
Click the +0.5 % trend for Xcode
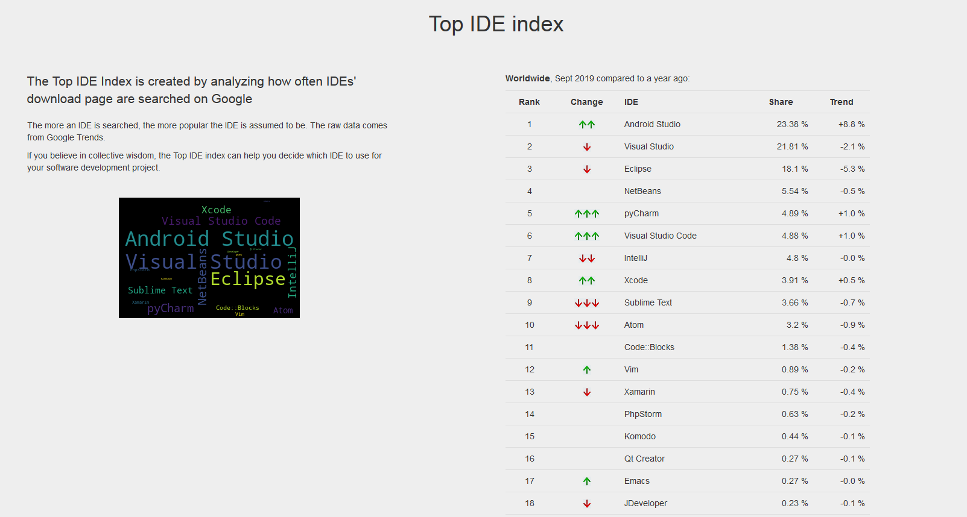click(x=851, y=280)
